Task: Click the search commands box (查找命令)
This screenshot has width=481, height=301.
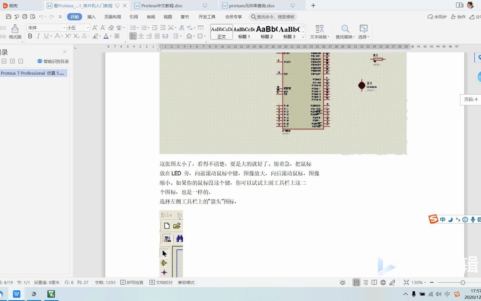Action: tap(273, 17)
